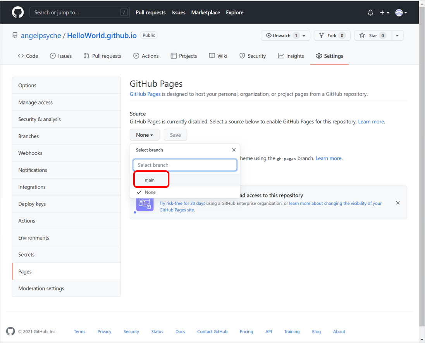The image size is (425, 343).
Task: Open Marketplace in top navigation
Action: coord(205,12)
